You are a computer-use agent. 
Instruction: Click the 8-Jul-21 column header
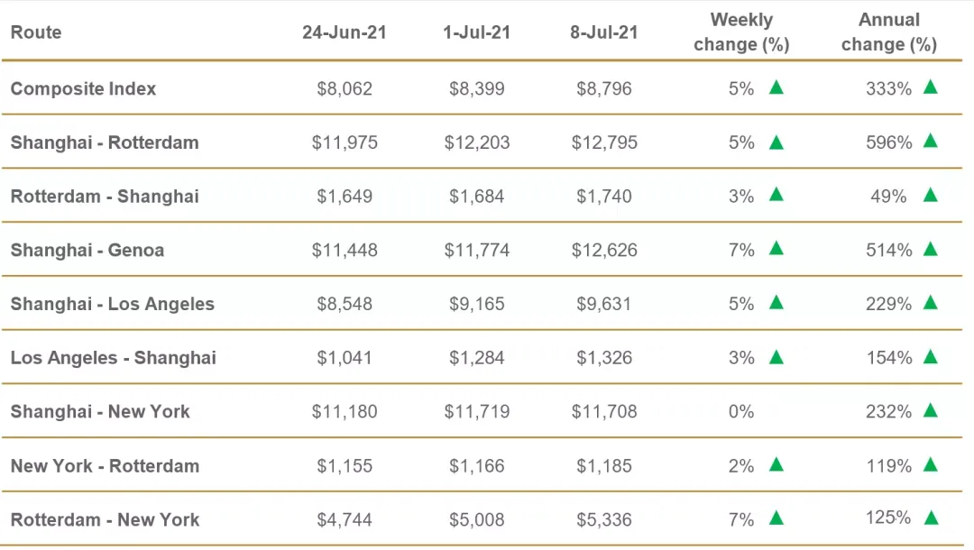[604, 32]
